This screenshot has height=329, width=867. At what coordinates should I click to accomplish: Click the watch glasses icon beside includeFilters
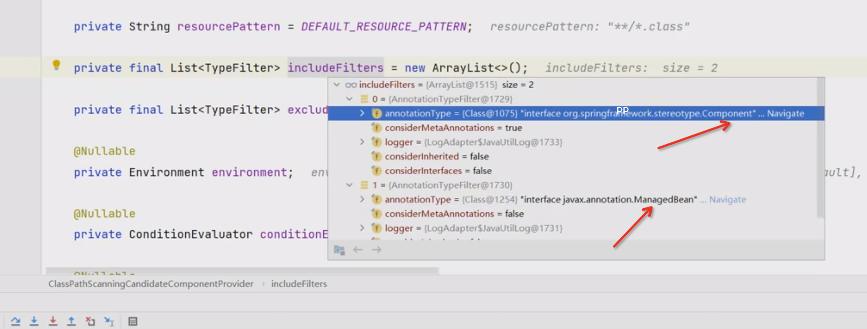point(351,85)
